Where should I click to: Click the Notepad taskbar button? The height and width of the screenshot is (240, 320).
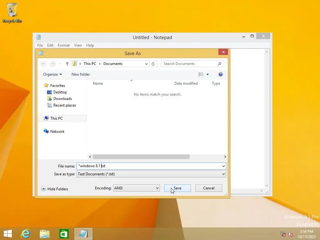click(x=83, y=234)
